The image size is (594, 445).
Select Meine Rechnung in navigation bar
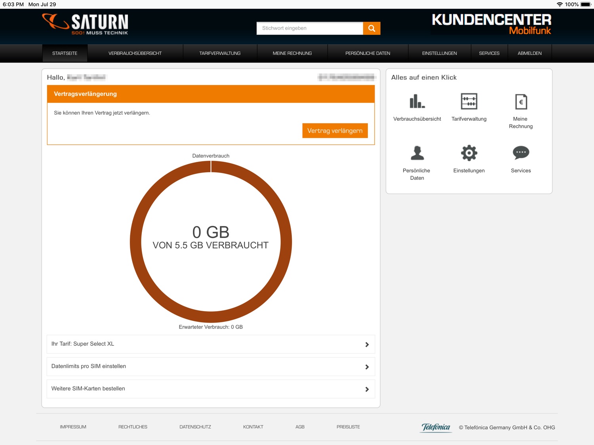pyautogui.click(x=292, y=53)
